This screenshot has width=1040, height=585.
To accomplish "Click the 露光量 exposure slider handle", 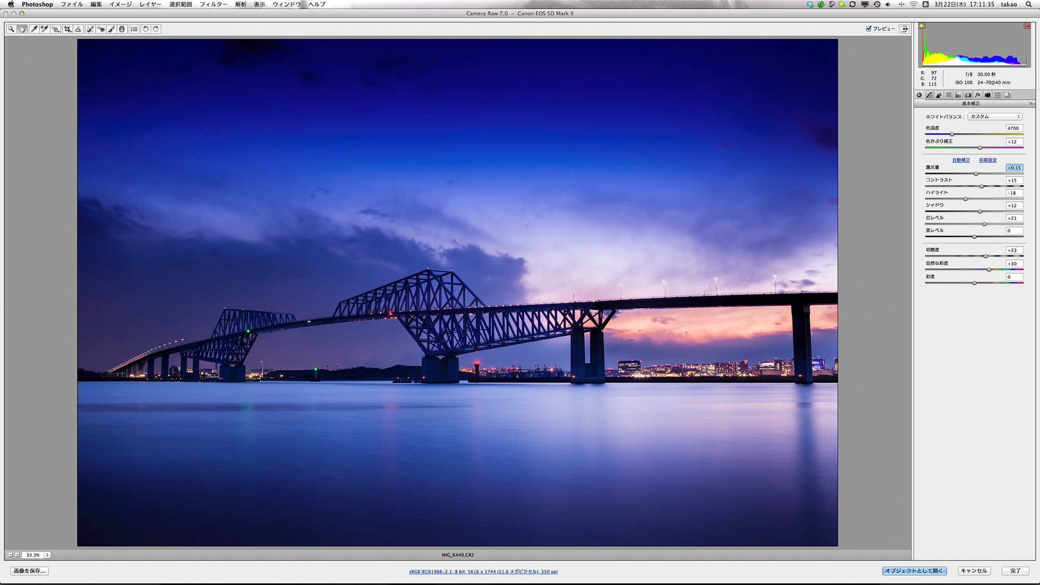I will click(x=976, y=174).
